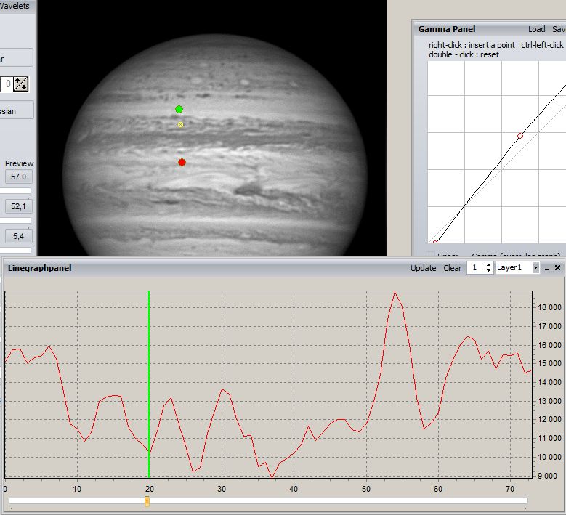Click the 9 000 axis label
Viewport: 566px width, 515px height.
547,476
